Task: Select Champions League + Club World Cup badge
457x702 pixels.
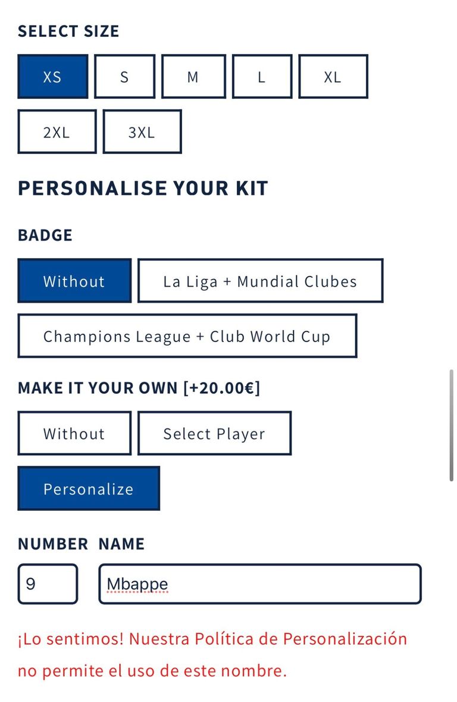Action: coord(187,336)
